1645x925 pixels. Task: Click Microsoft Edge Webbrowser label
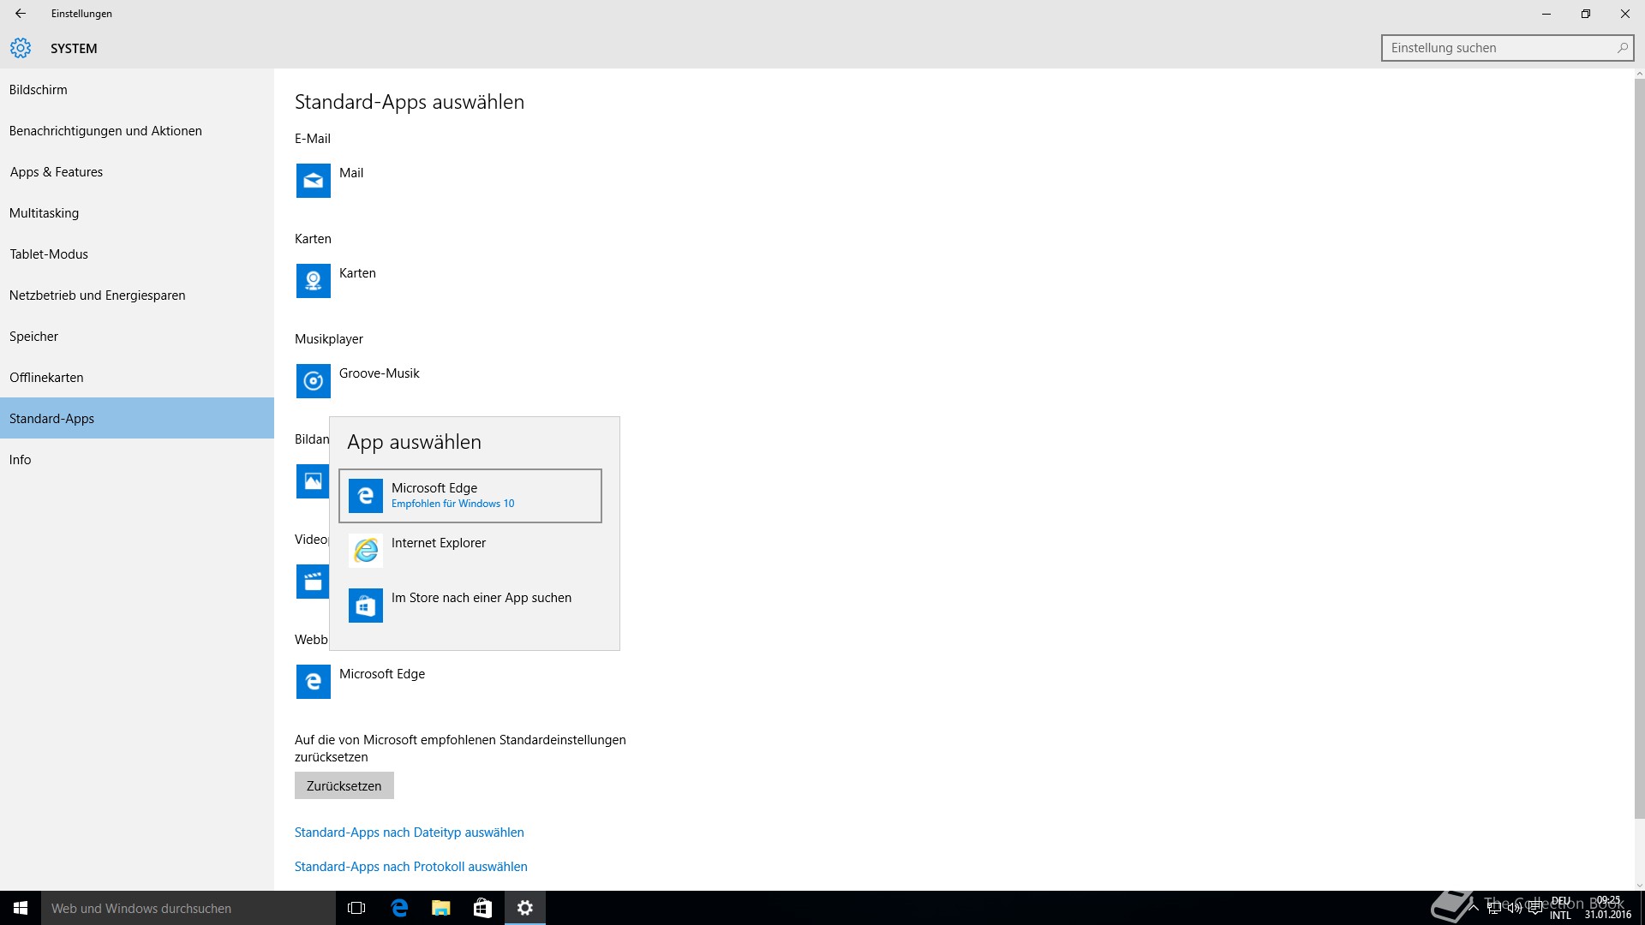382,674
